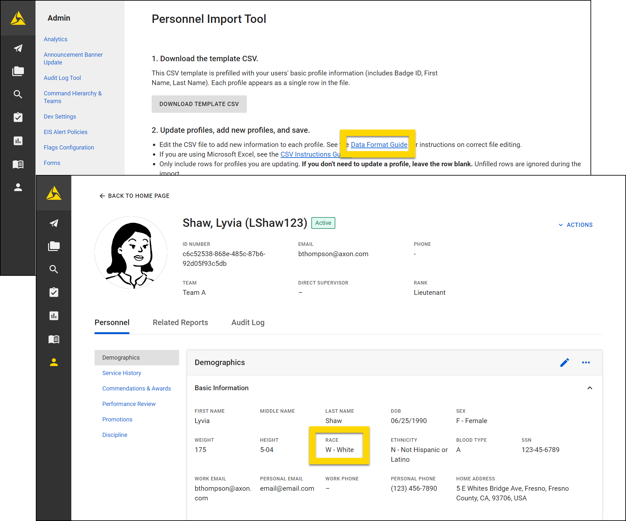Screen dimensions: 626x521
Task: Open the ellipsis menu on Demographics card
Action: point(586,362)
